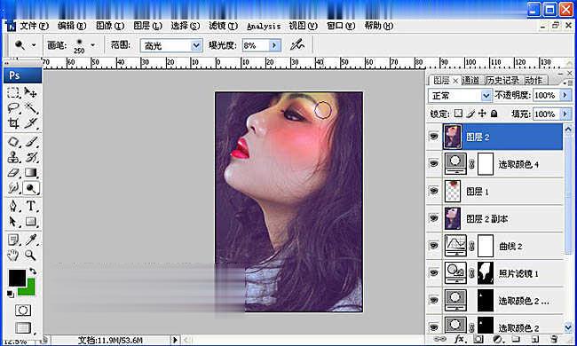Select the Move tool
Screen dimensions: 577x346
(x=30, y=92)
